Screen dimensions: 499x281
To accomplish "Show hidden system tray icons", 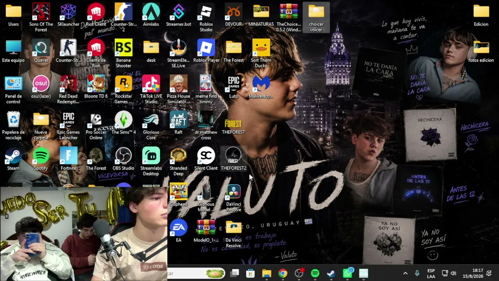I will [405, 273].
